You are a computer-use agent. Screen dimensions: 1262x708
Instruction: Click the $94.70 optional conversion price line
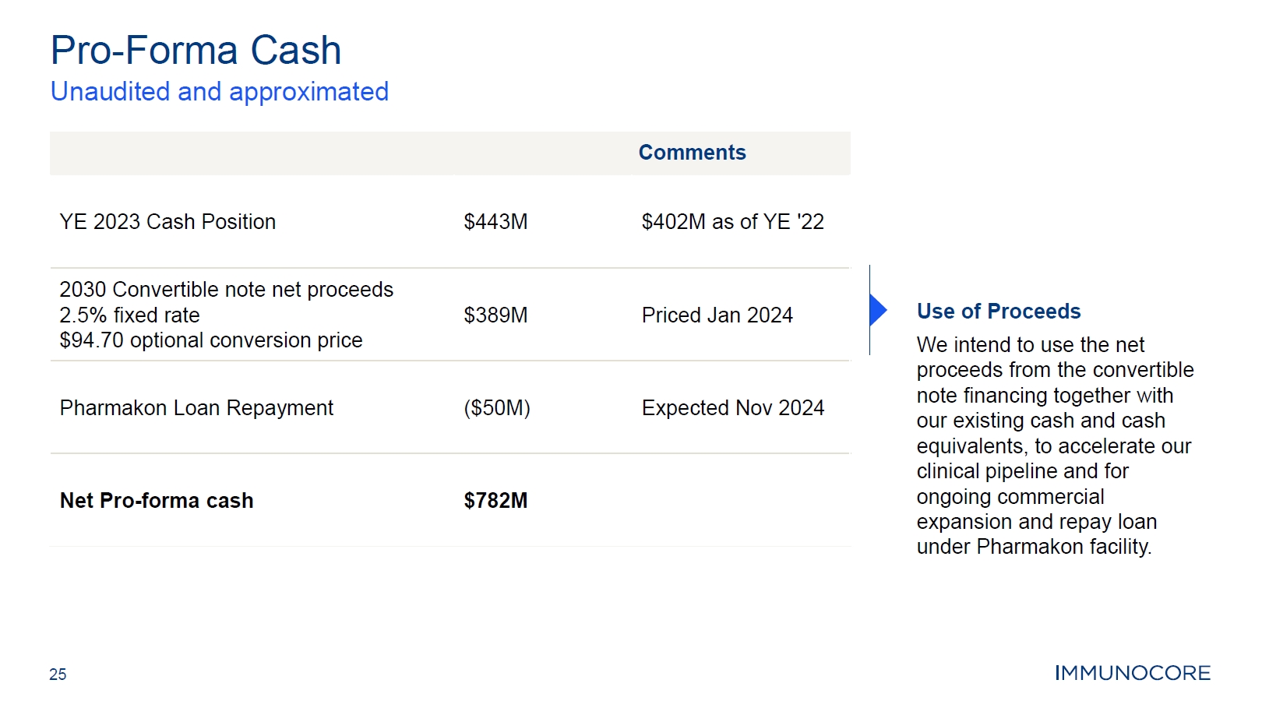click(211, 340)
